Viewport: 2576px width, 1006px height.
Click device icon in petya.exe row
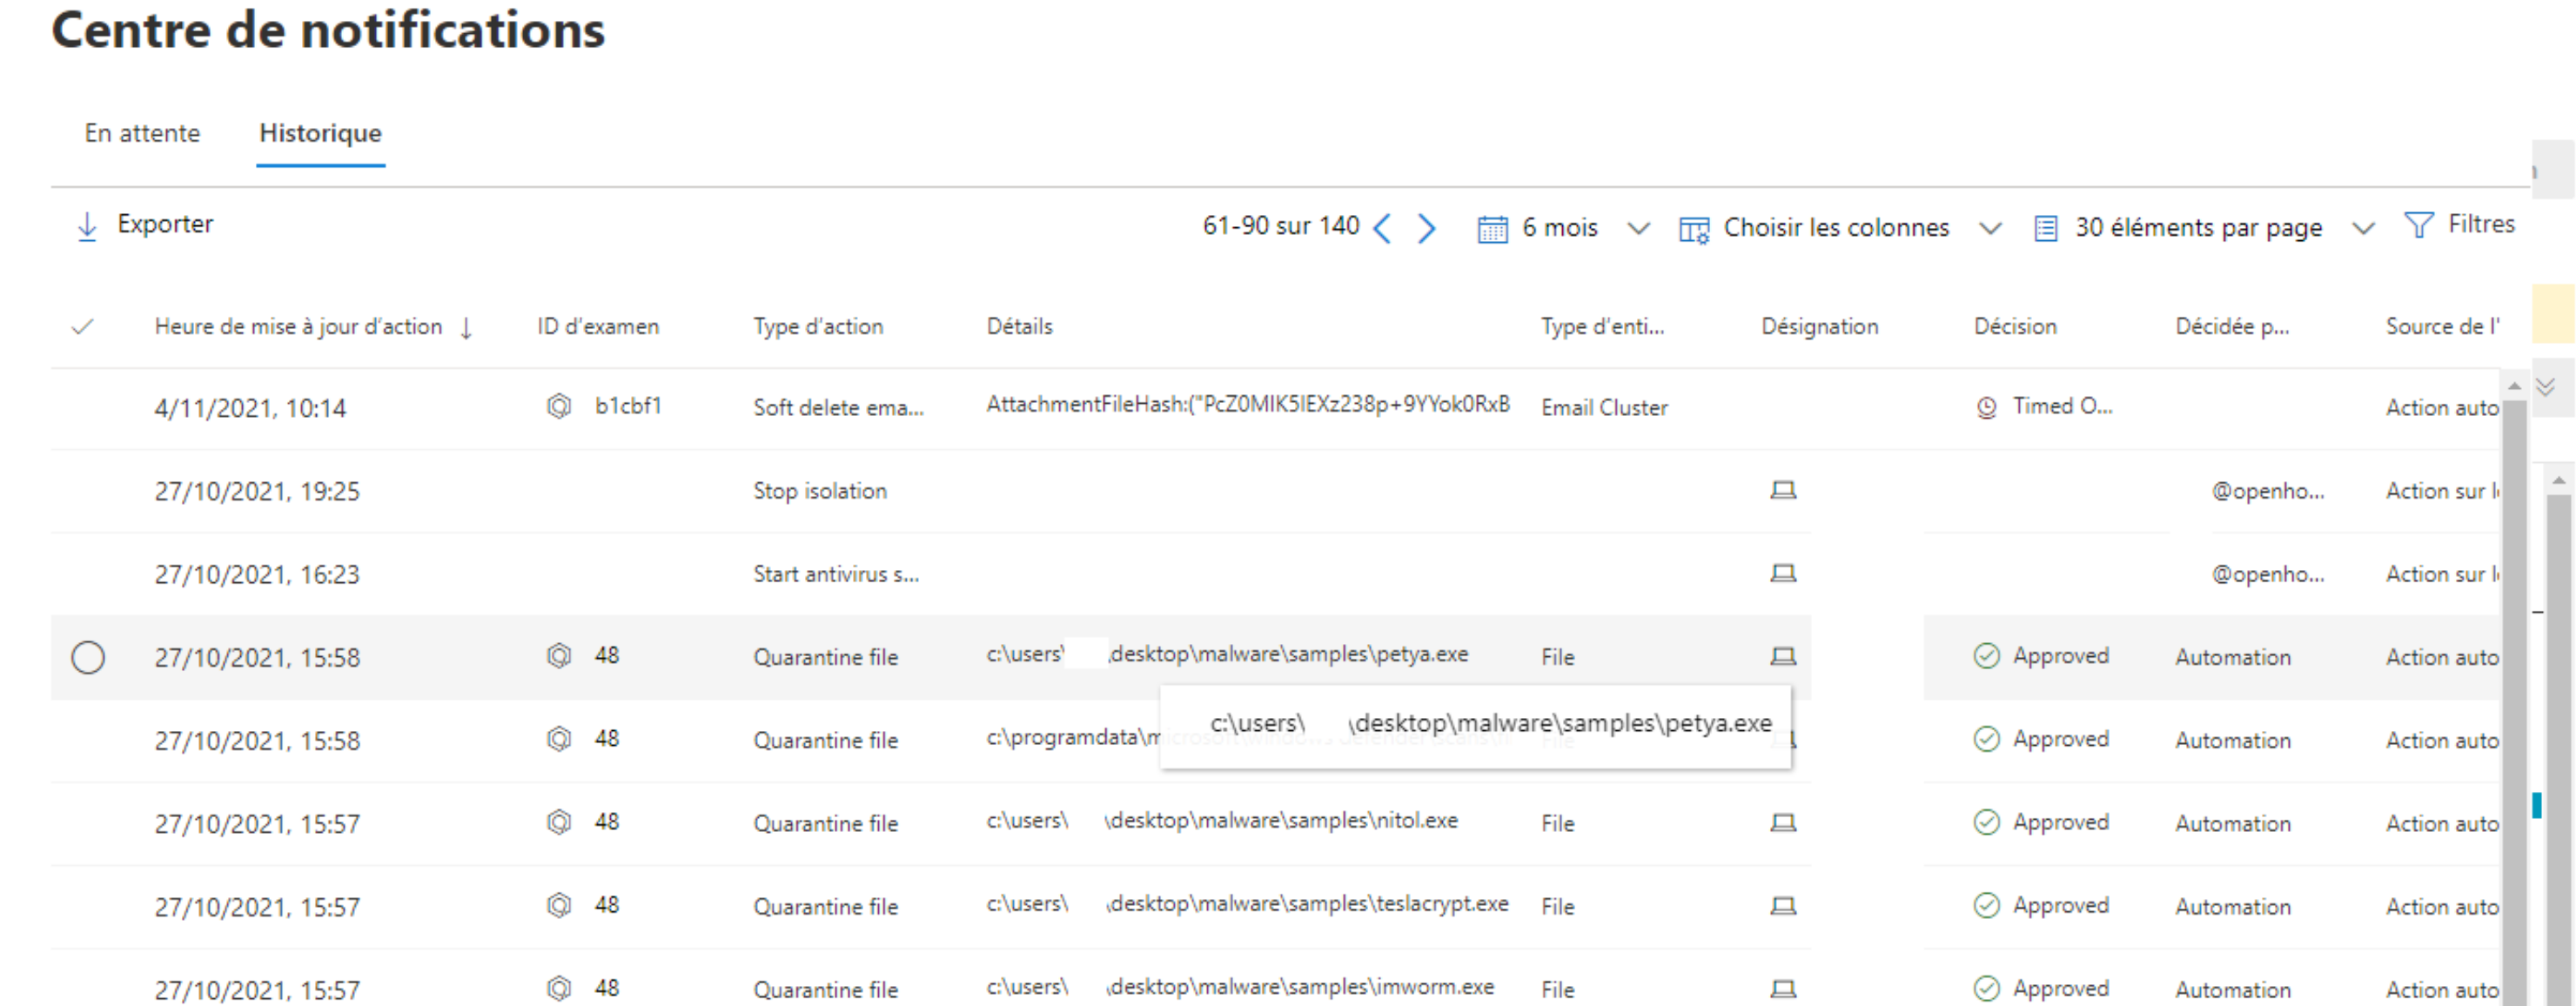(1783, 656)
